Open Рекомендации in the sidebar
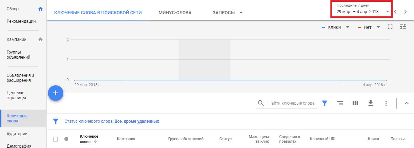The height and width of the screenshot is (148, 414). [x=21, y=21]
